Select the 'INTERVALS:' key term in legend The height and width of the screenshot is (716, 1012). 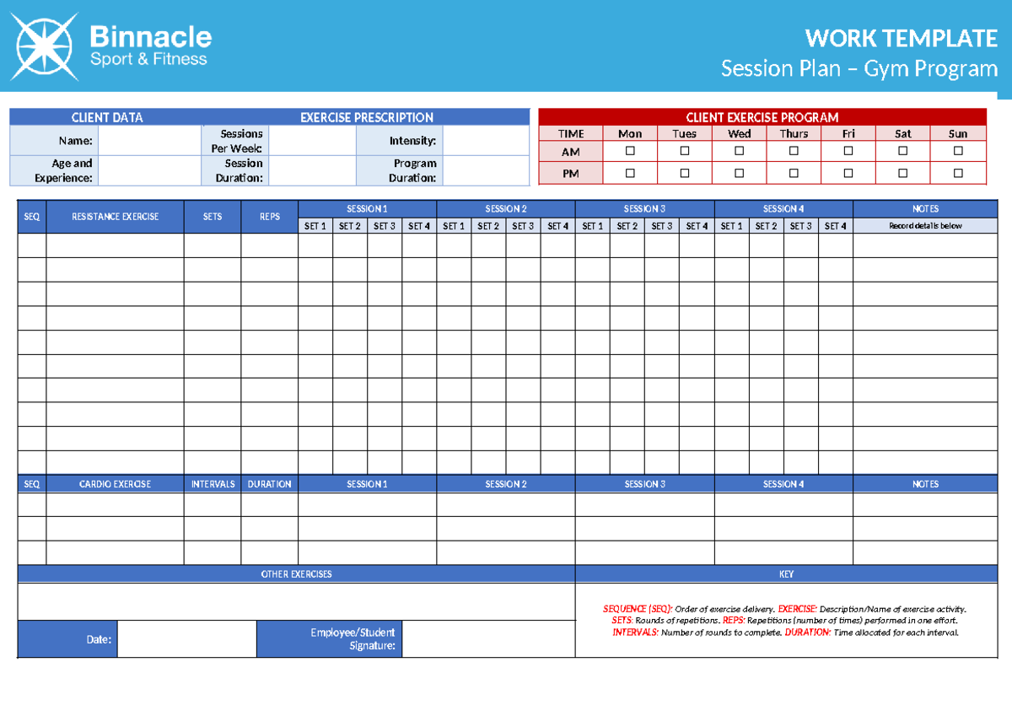636,632
